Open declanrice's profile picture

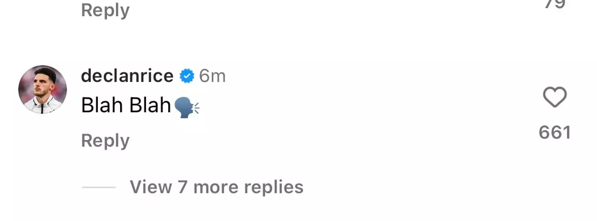pos(43,89)
